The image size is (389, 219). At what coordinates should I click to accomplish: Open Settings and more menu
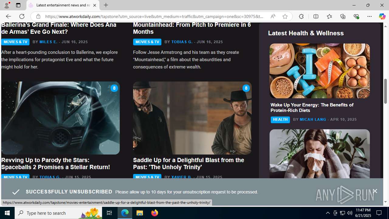pyautogui.click(x=370, y=16)
